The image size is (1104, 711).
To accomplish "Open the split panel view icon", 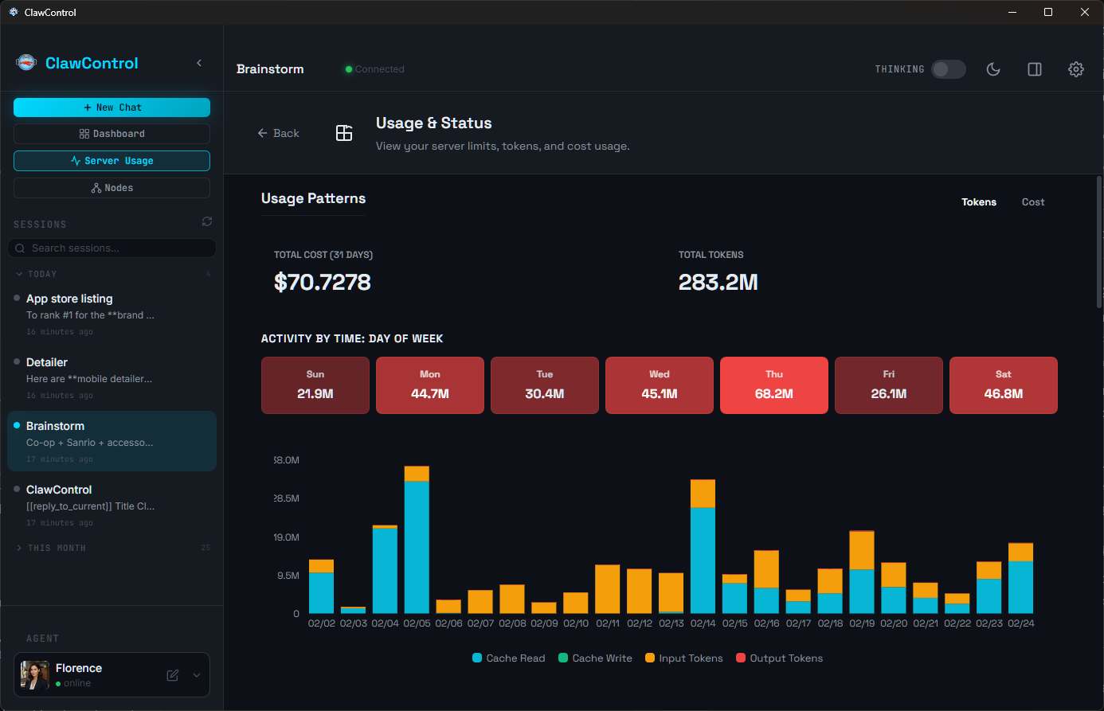I will (x=1034, y=69).
